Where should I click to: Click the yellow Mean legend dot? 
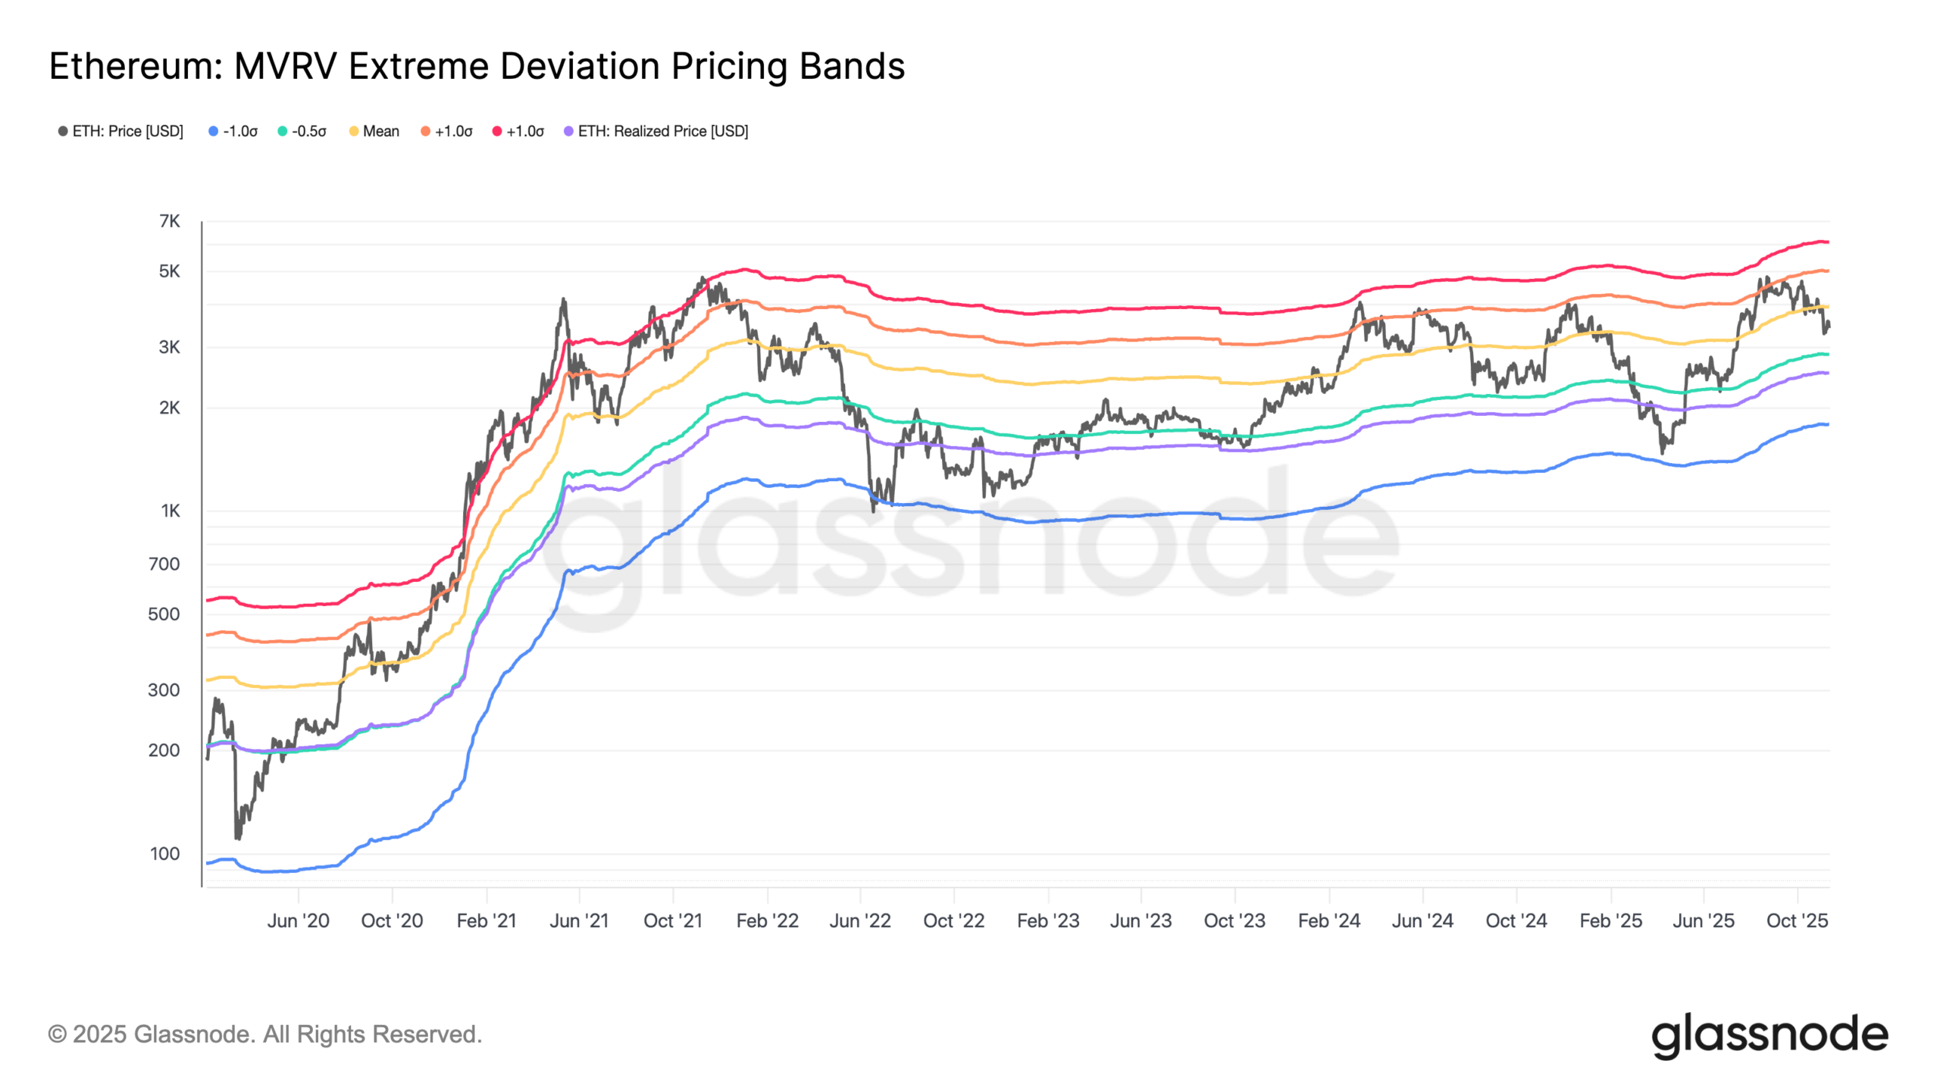coord(354,131)
